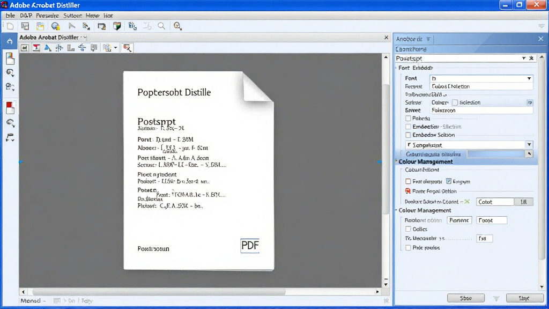This screenshot has height=309, width=549.
Task: Click the pencil edit icon in top toolbar
Action: [86, 26]
